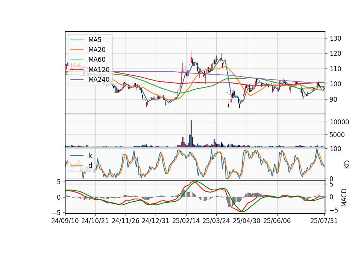This screenshot has height=260, width=361.
Task: Click the 24/10/21 date axis label
Action: click(x=95, y=221)
